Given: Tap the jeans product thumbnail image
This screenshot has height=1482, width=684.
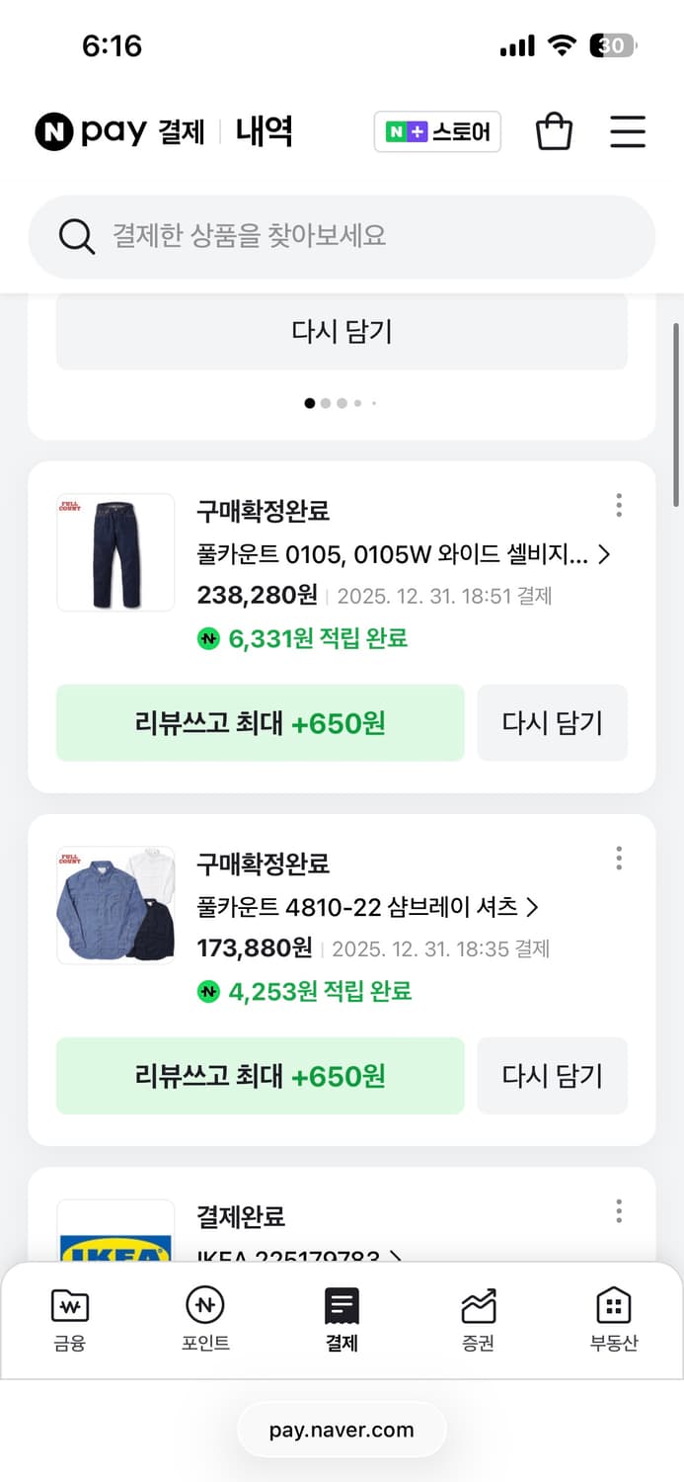Looking at the screenshot, I should tap(115, 551).
